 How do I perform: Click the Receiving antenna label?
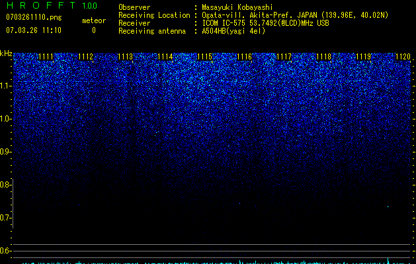[x=152, y=31]
